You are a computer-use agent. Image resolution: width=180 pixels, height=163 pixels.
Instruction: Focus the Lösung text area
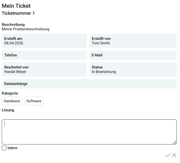click(x=89, y=132)
